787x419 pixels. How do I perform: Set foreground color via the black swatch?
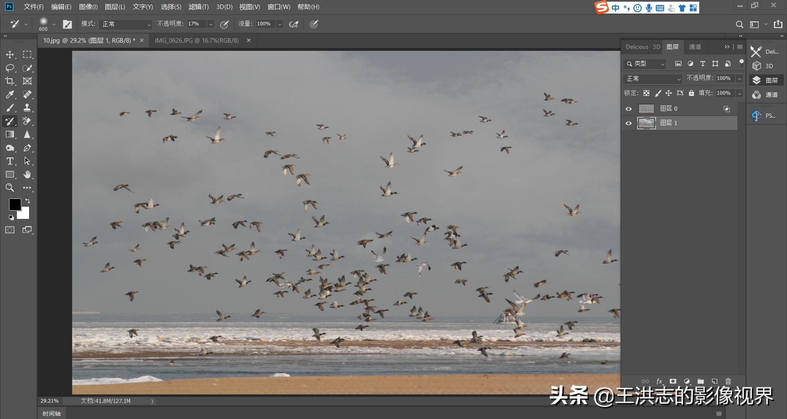[15, 205]
